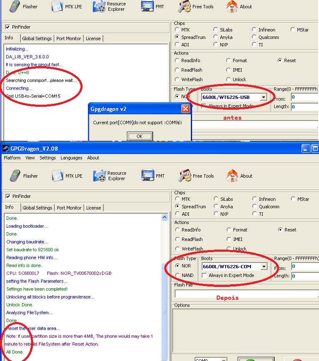
Task: Click the GPGDragon_V2.08 title bar dragon icon
Action: click(6, 149)
